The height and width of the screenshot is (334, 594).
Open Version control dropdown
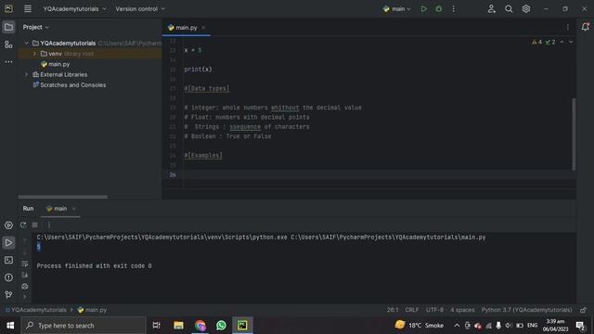click(140, 8)
